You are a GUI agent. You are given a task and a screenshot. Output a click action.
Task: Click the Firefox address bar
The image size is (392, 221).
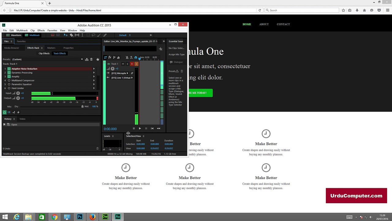[x=135, y=10]
